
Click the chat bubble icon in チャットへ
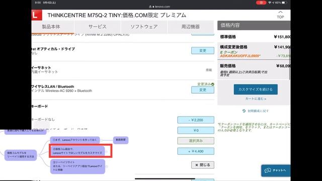(268, 170)
